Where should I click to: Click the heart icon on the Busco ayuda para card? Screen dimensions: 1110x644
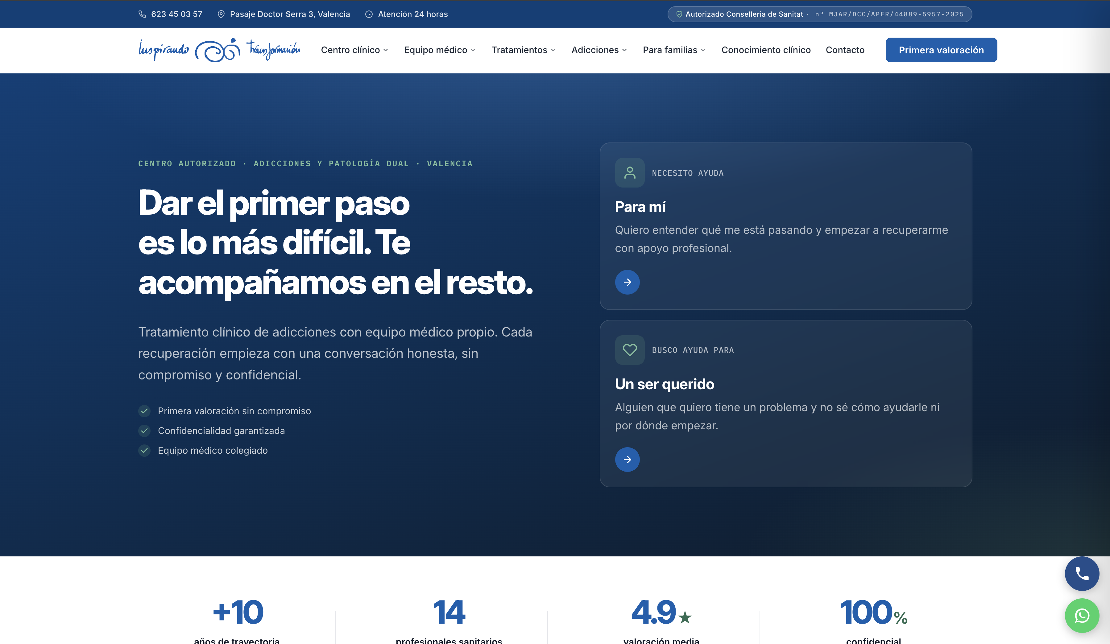[x=630, y=350]
